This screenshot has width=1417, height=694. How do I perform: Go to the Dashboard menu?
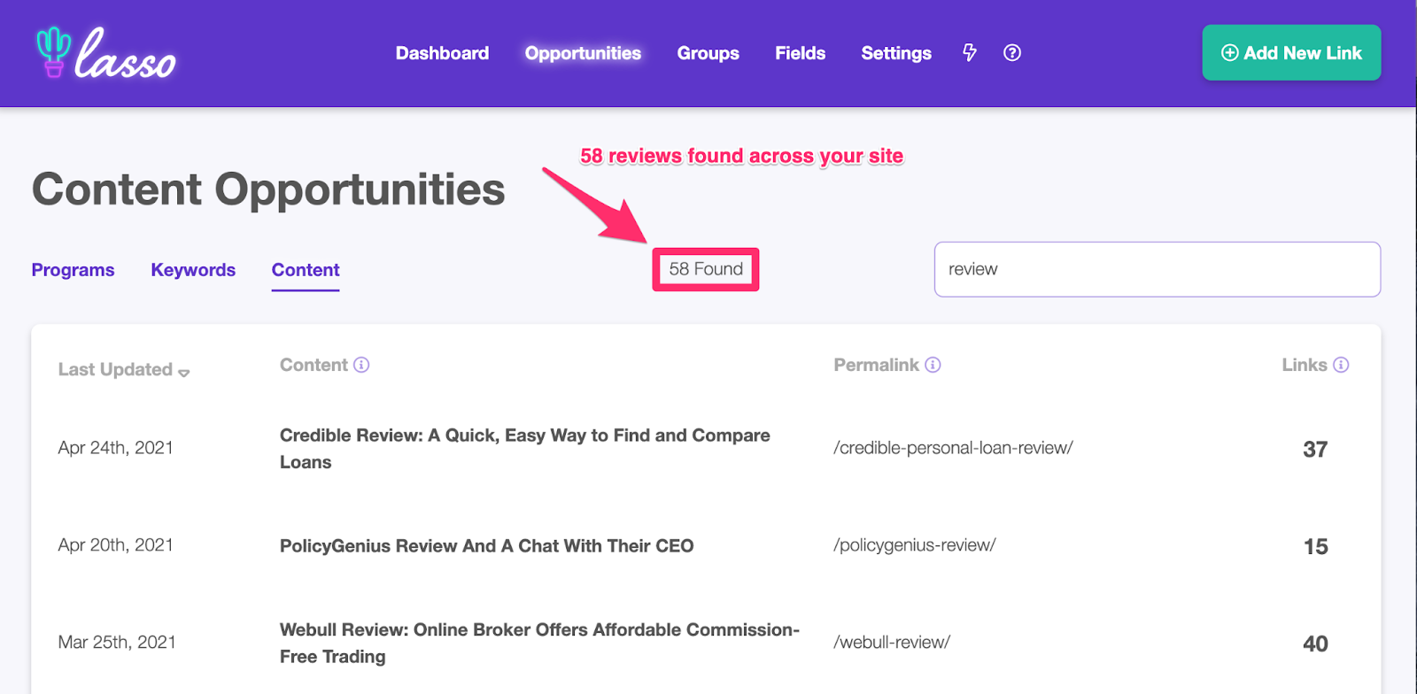click(x=442, y=53)
